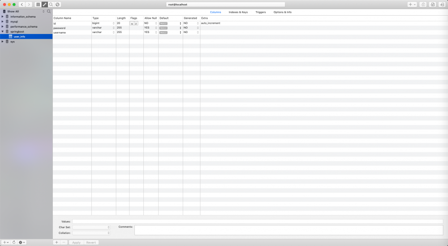448x246 pixels.
Task: Open the server globe view icon
Action: pos(58,4)
